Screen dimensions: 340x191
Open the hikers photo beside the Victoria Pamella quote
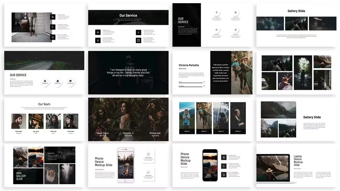pos(242,73)
